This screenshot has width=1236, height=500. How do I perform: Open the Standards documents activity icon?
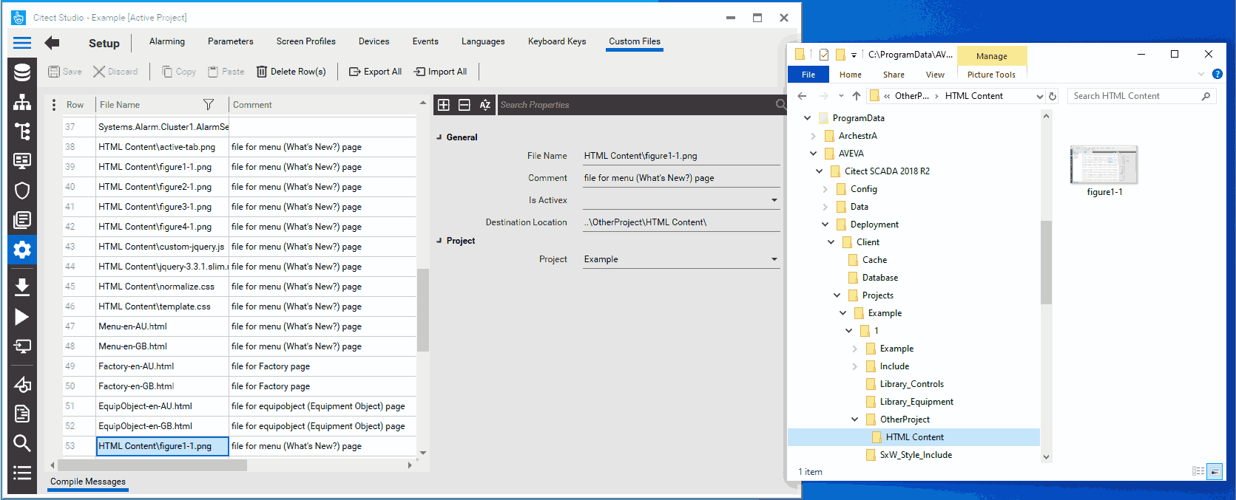[22, 219]
